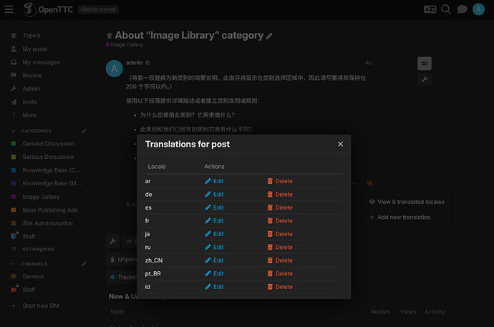Viewport: 494px width, 327px height.
Task: Open Review in the sidebar
Action: [x=32, y=76]
